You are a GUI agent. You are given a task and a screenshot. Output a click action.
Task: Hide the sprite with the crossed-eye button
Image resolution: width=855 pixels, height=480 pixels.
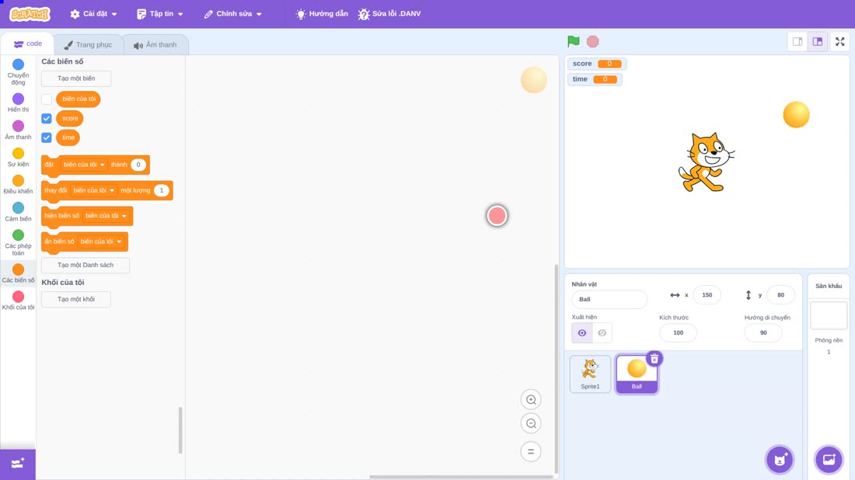[x=602, y=333]
